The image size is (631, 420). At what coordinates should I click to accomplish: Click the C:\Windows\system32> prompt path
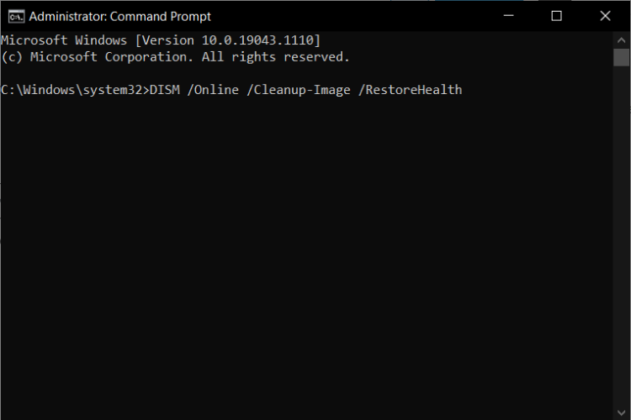coord(75,90)
